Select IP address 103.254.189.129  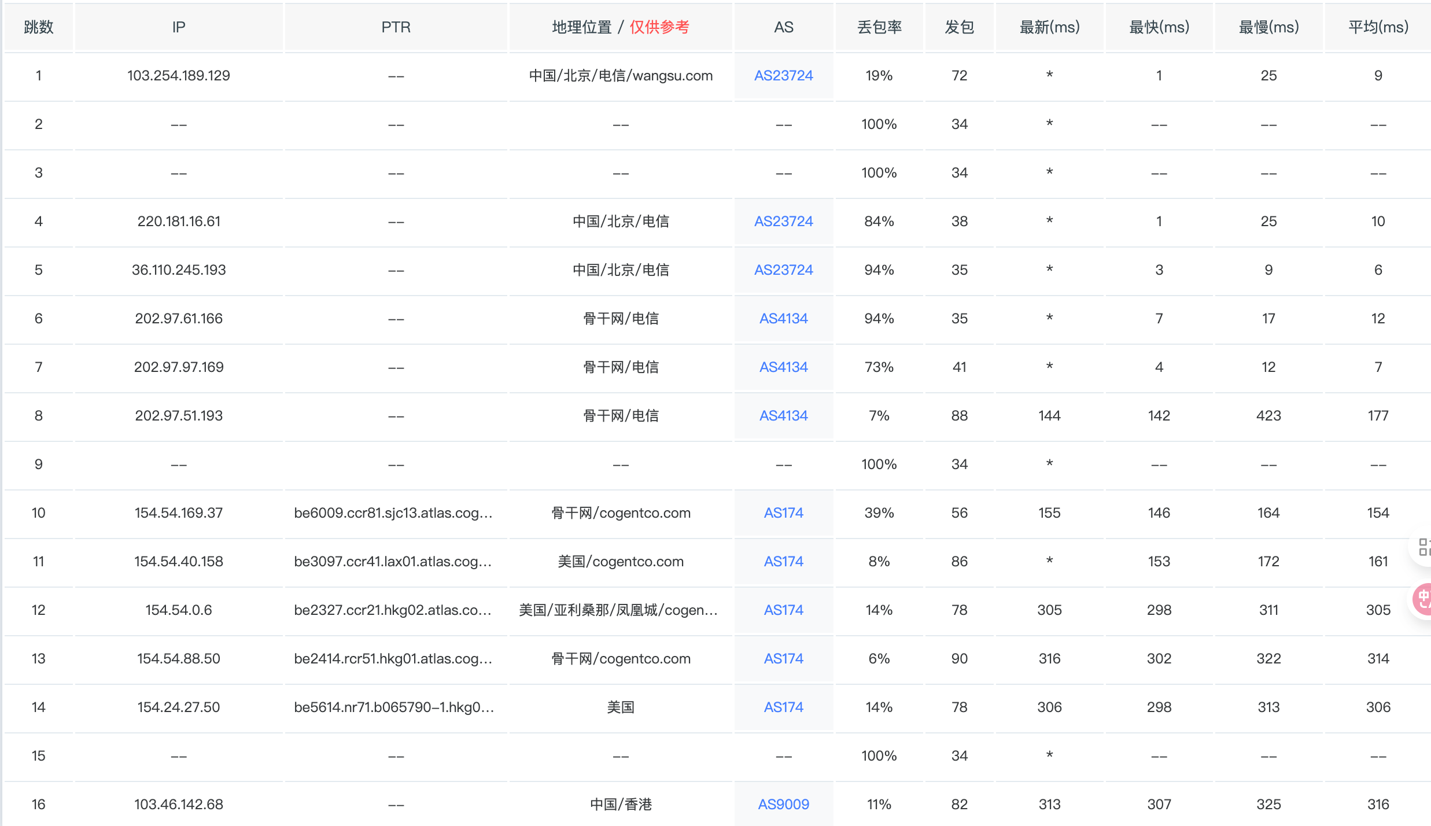[179, 76]
